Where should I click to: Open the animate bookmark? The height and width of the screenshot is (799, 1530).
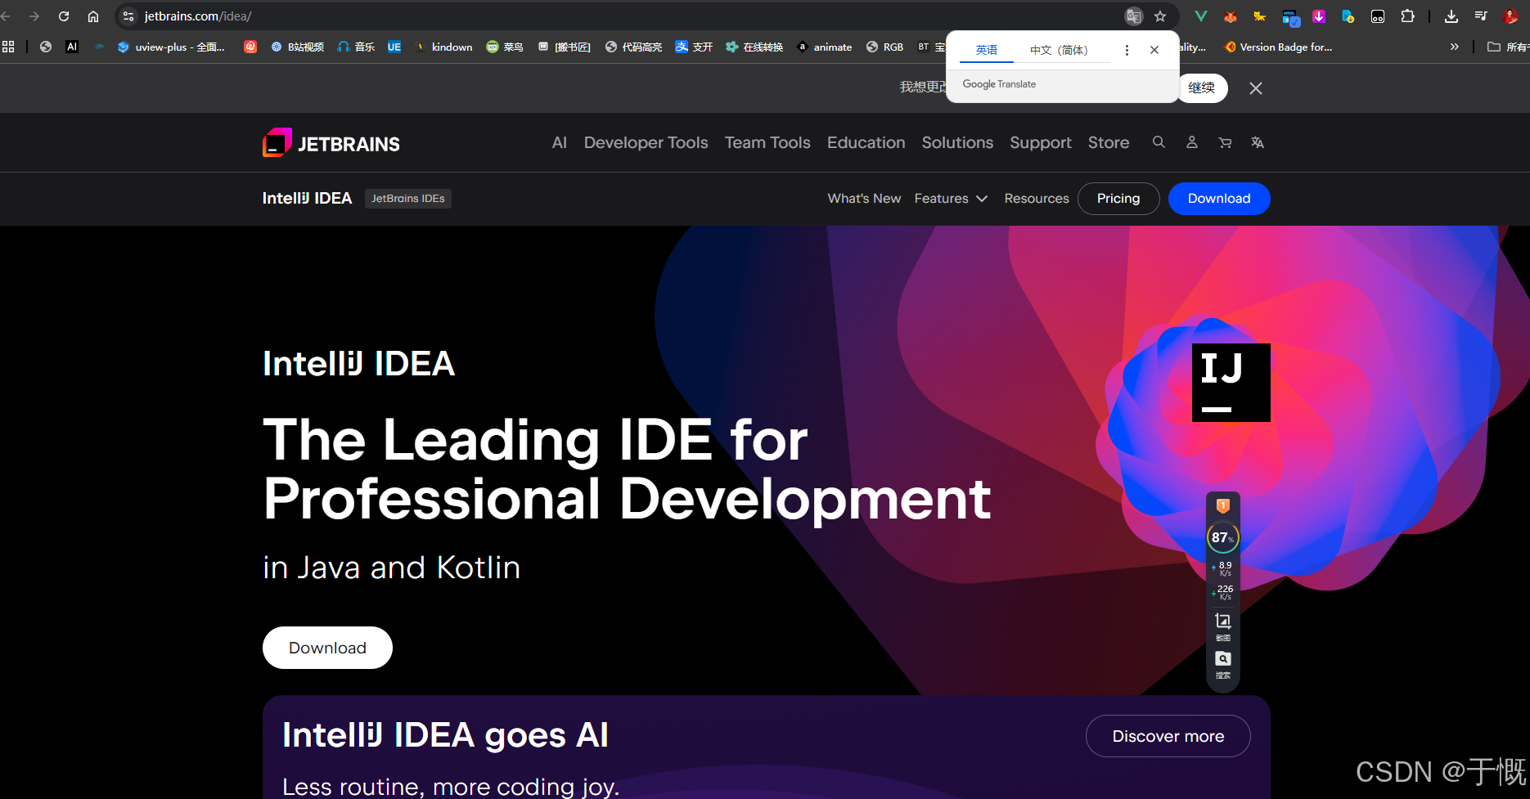825,47
